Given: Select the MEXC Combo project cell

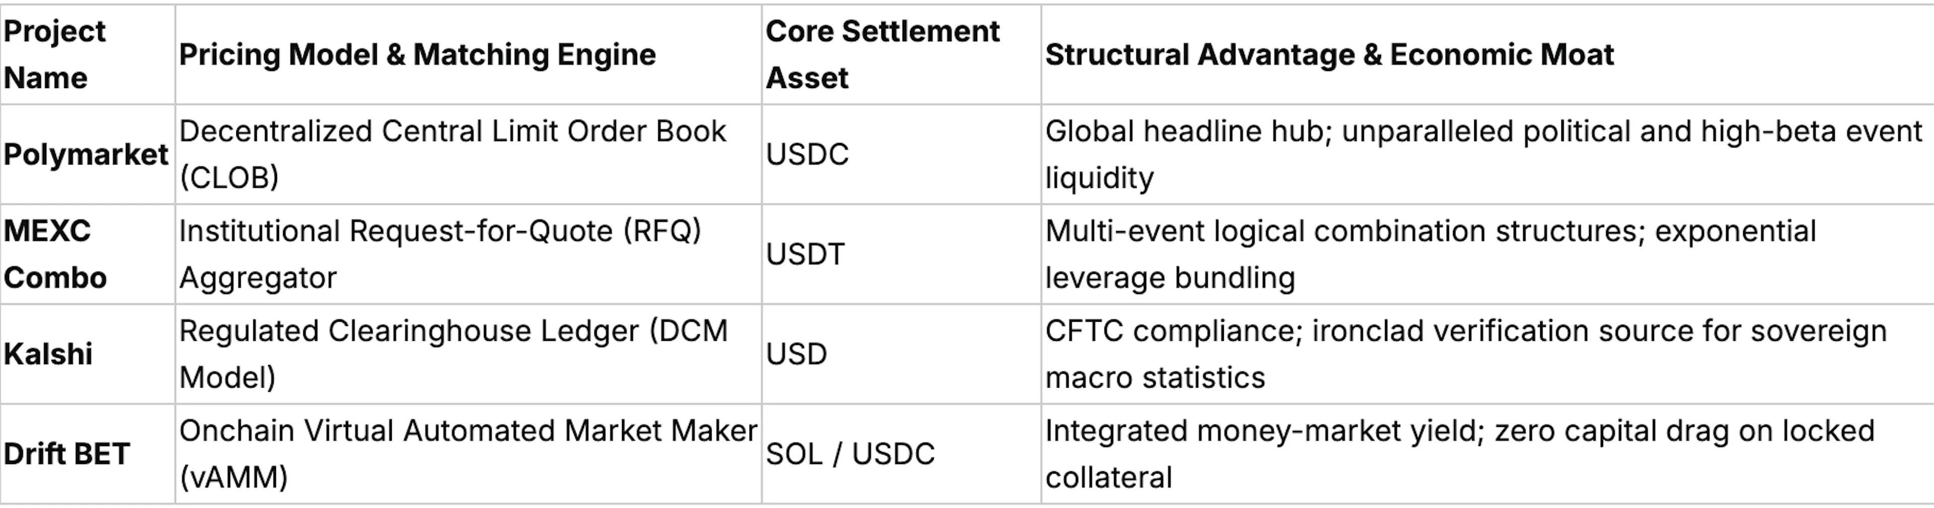Looking at the screenshot, I should [x=55, y=254].
